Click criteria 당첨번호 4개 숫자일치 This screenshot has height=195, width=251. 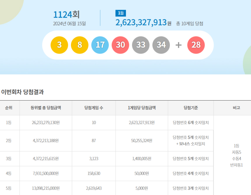[x=191, y=173]
